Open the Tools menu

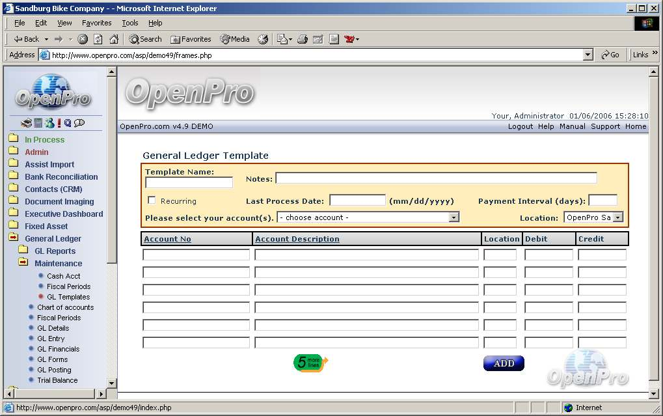click(130, 23)
